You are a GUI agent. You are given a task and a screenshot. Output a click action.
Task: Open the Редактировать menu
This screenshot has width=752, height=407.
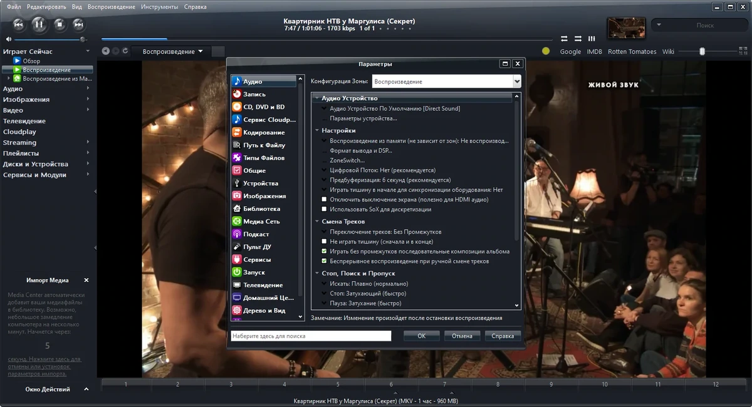47,6
